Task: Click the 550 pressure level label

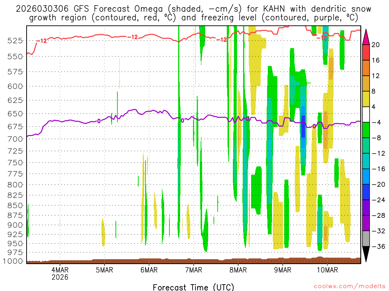Action: [x=15, y=57]
